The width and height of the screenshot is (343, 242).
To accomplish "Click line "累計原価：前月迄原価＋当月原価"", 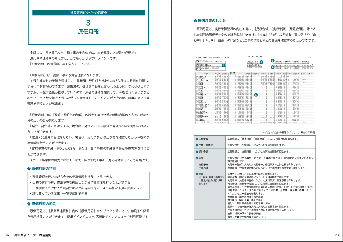I will point(245,197).
